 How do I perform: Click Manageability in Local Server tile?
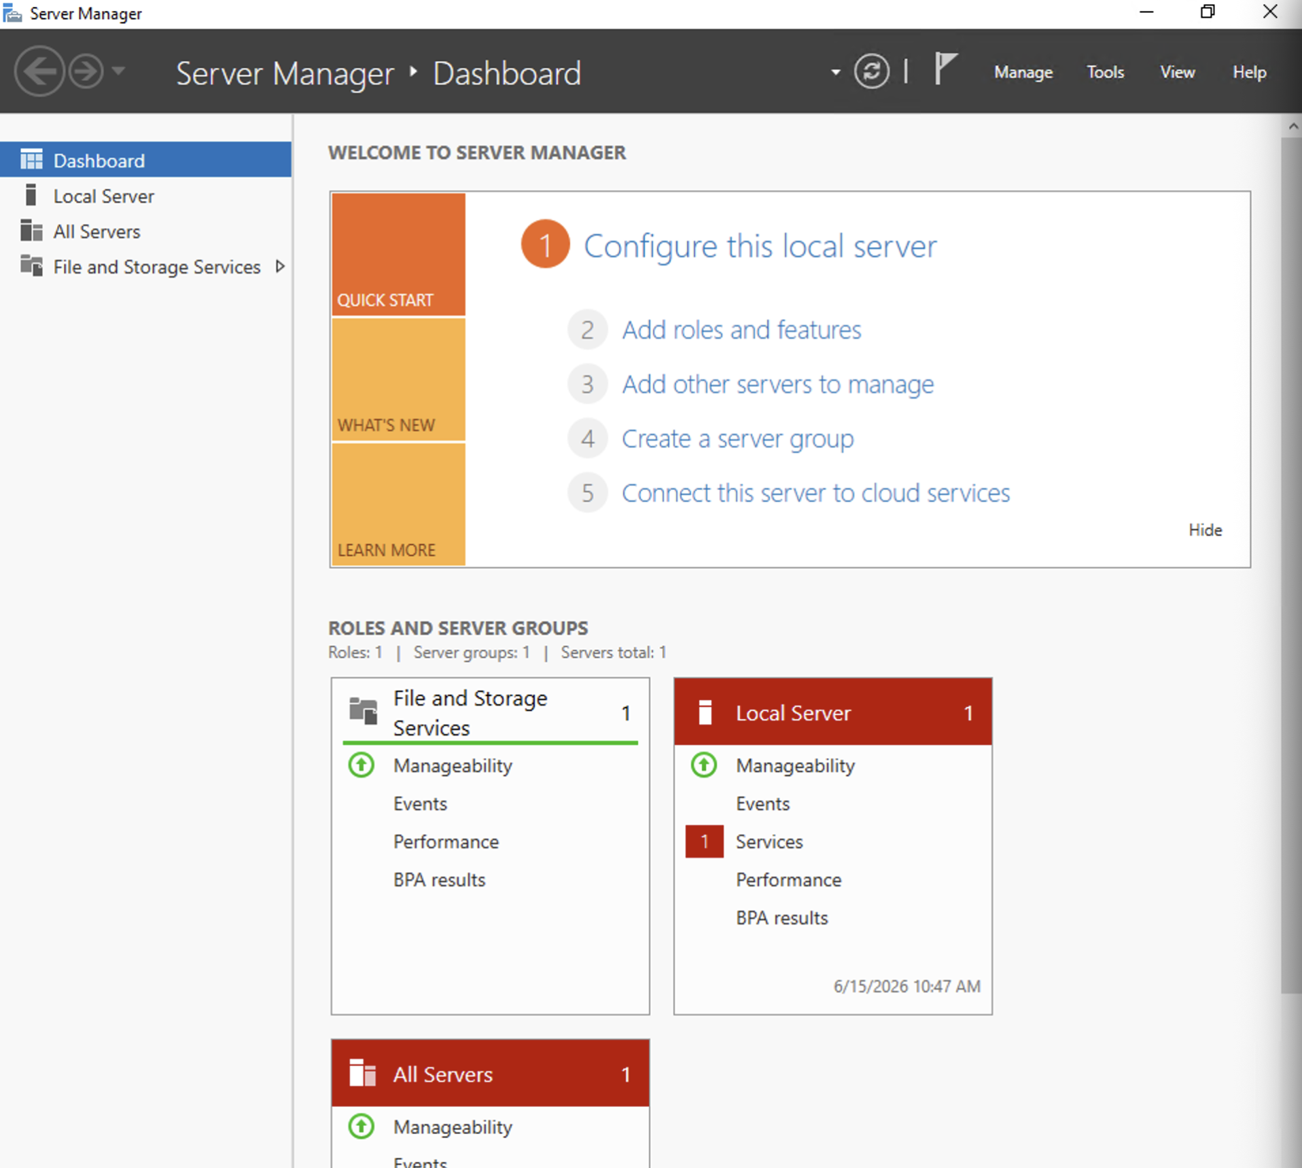click(x=795, y=765)
